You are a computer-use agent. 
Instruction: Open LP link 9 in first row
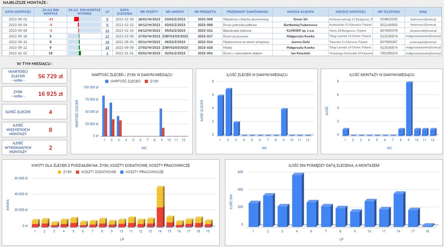(107, 19)
